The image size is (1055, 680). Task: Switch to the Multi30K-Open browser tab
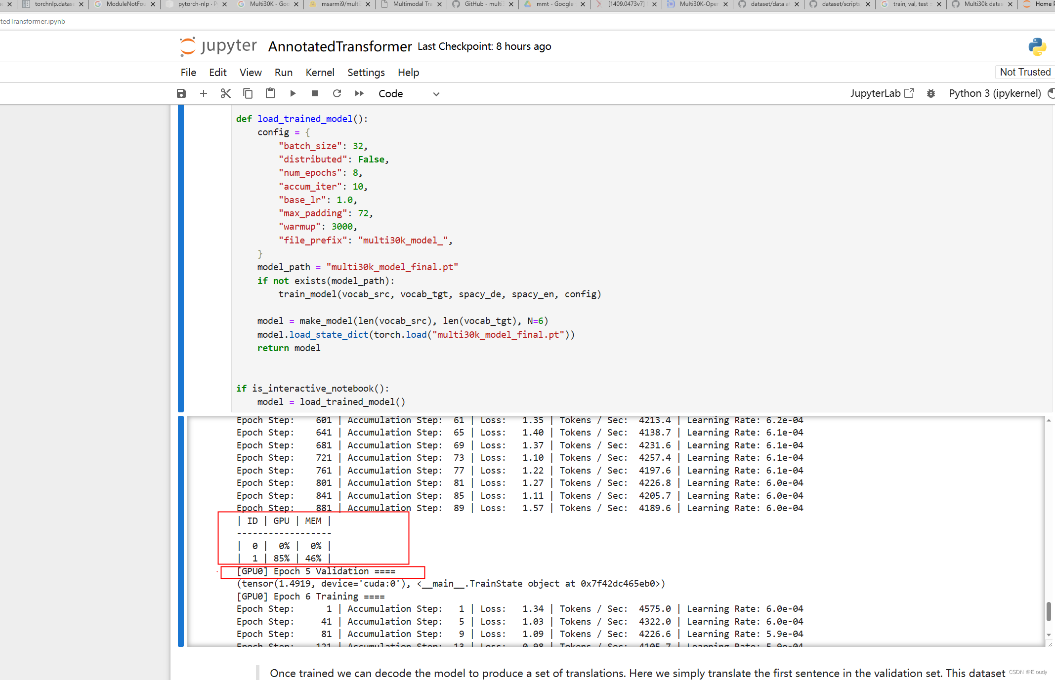[698, 4]
